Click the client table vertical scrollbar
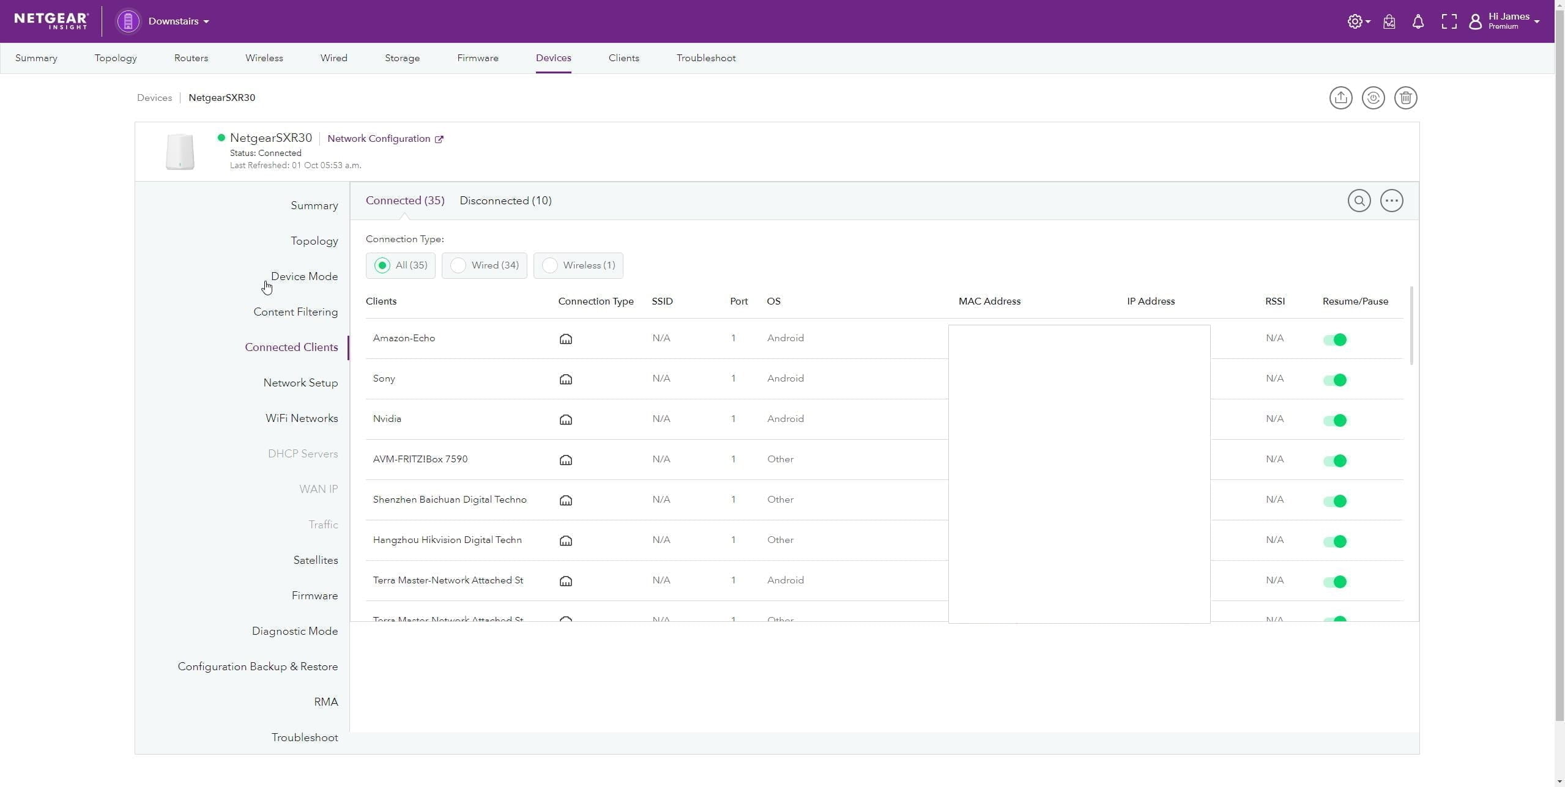This screenshot has width=1565, height=787. coord(1411,326)
